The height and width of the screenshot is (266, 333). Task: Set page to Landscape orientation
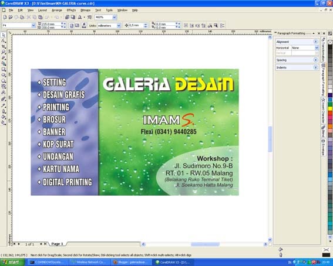[x=78, y=25]
